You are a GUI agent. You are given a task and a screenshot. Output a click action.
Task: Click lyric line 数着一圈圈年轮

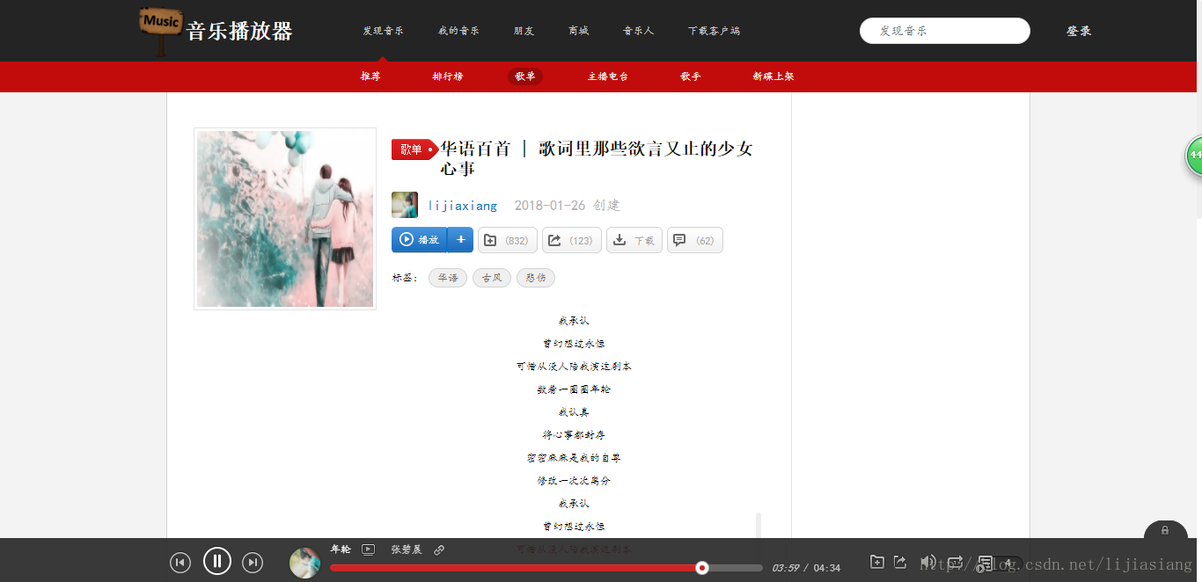(574, 389)
